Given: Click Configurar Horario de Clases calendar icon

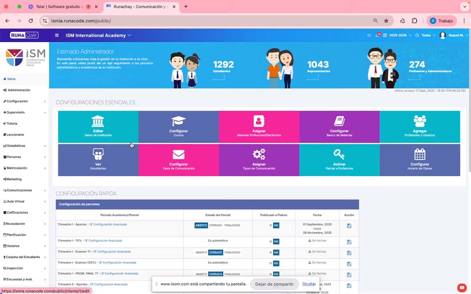Looking at the screenshot, I should (420, 154).
